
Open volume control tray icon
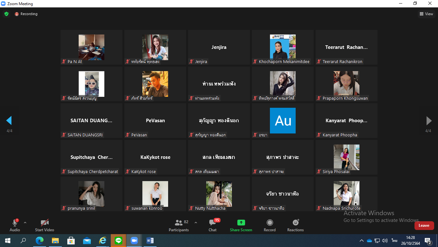385,241
